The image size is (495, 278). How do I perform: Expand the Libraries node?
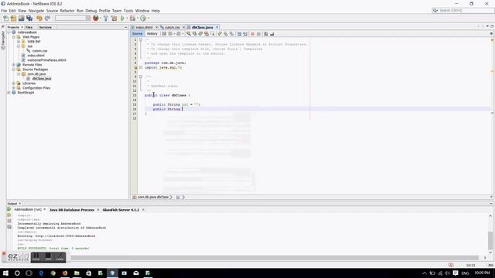pyautogui.click(x=14, y=83)
